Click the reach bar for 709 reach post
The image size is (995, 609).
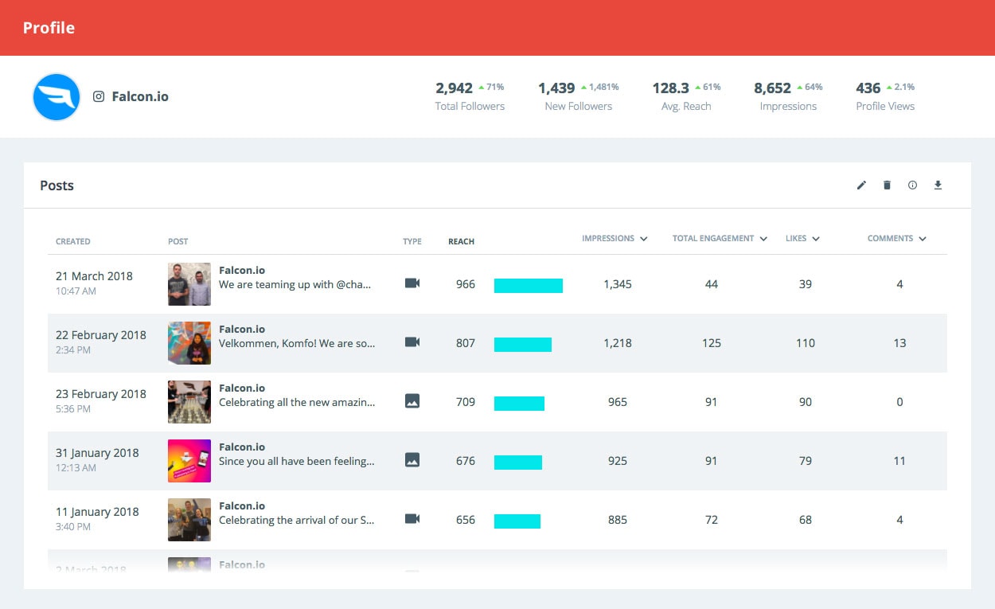pyautogui.click(x=519, y=404)
